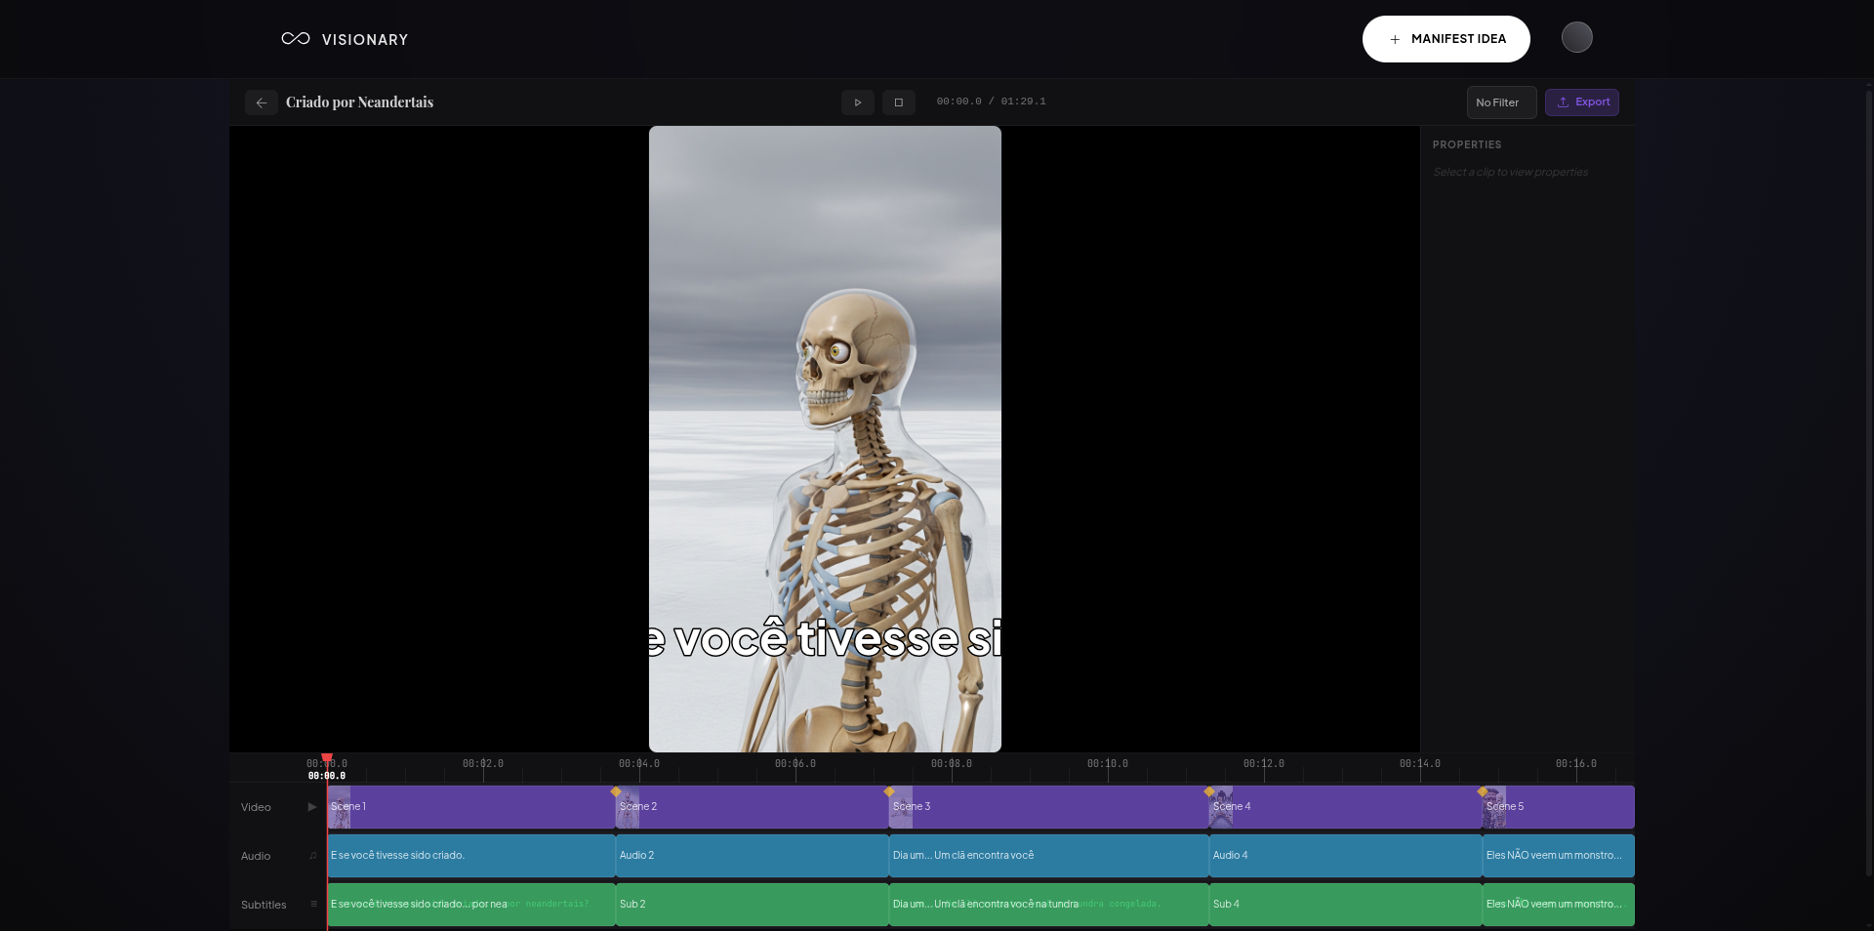Select the Scene 1 video clip
The width and height of the screenshot is (1874, 931).
(x=468, y=807)
